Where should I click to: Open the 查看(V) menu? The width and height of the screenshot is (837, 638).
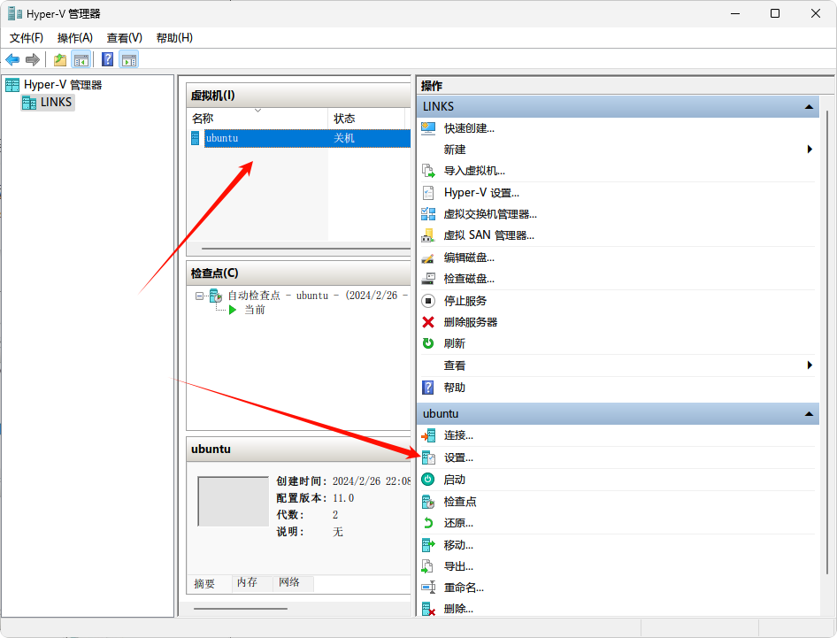(125, 38)
